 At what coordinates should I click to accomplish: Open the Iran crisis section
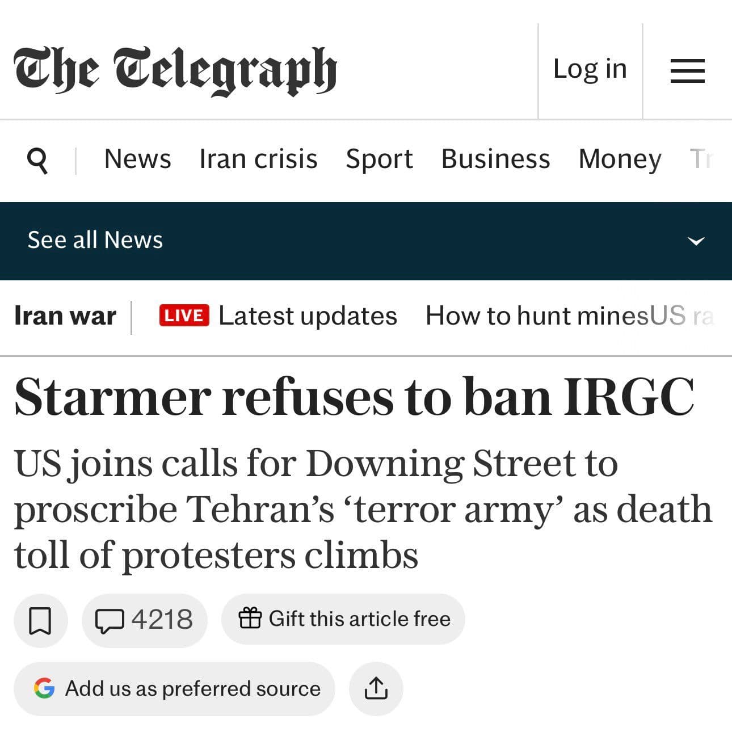pos(259,159)
